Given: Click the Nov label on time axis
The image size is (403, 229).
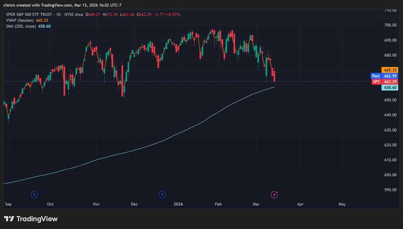Looking at the screenshot, I should point(96,204).
